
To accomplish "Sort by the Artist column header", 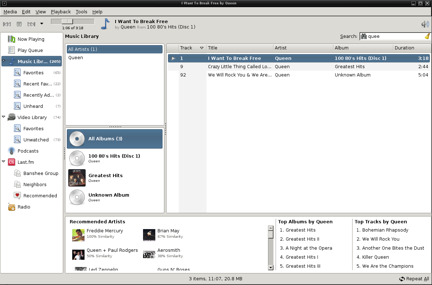I will 303,48.
